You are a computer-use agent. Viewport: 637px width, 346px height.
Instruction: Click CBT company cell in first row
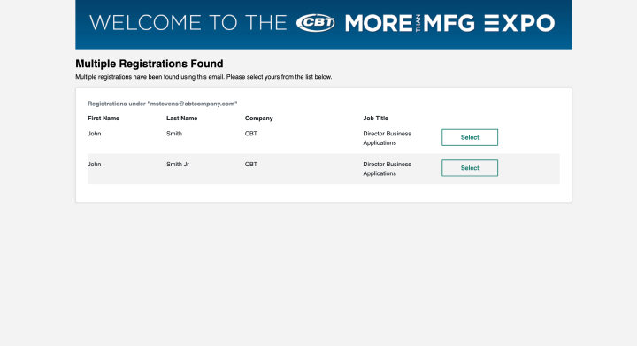coord(251,134)
